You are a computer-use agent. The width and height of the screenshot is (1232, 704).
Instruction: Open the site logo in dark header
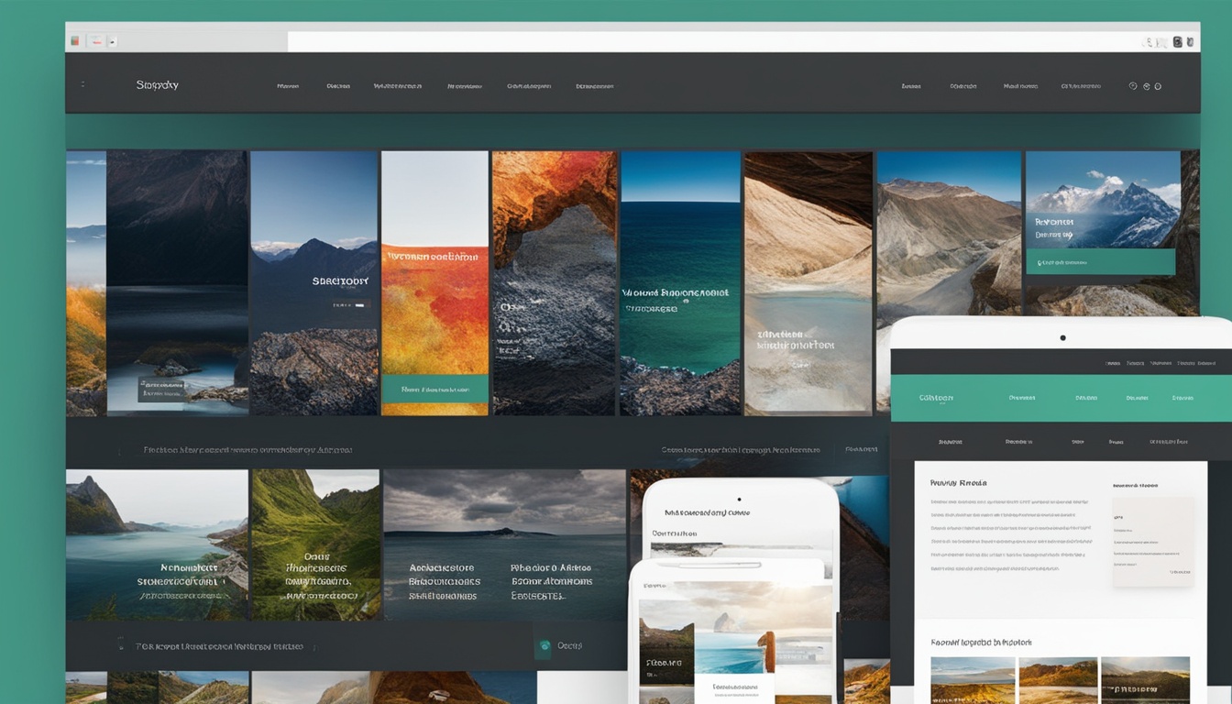click(158, 85)
